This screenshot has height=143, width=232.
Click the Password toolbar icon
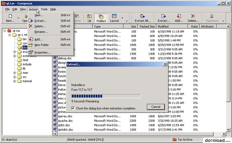point(212,16)
